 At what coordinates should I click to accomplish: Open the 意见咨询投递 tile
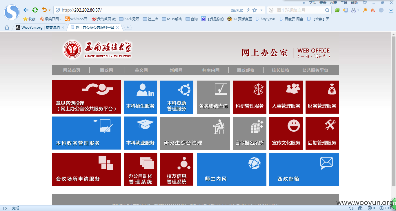click(x=86, y=97)
